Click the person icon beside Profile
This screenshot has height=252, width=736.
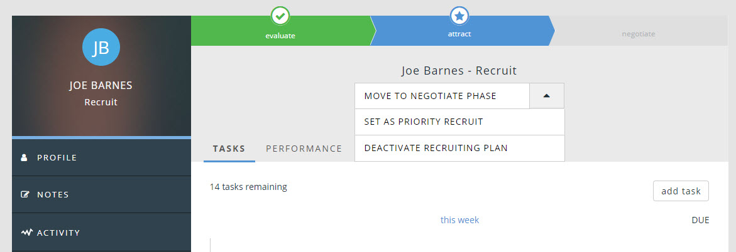tap(25, 157)
